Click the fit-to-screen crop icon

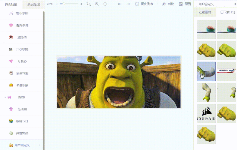point(89,4)
